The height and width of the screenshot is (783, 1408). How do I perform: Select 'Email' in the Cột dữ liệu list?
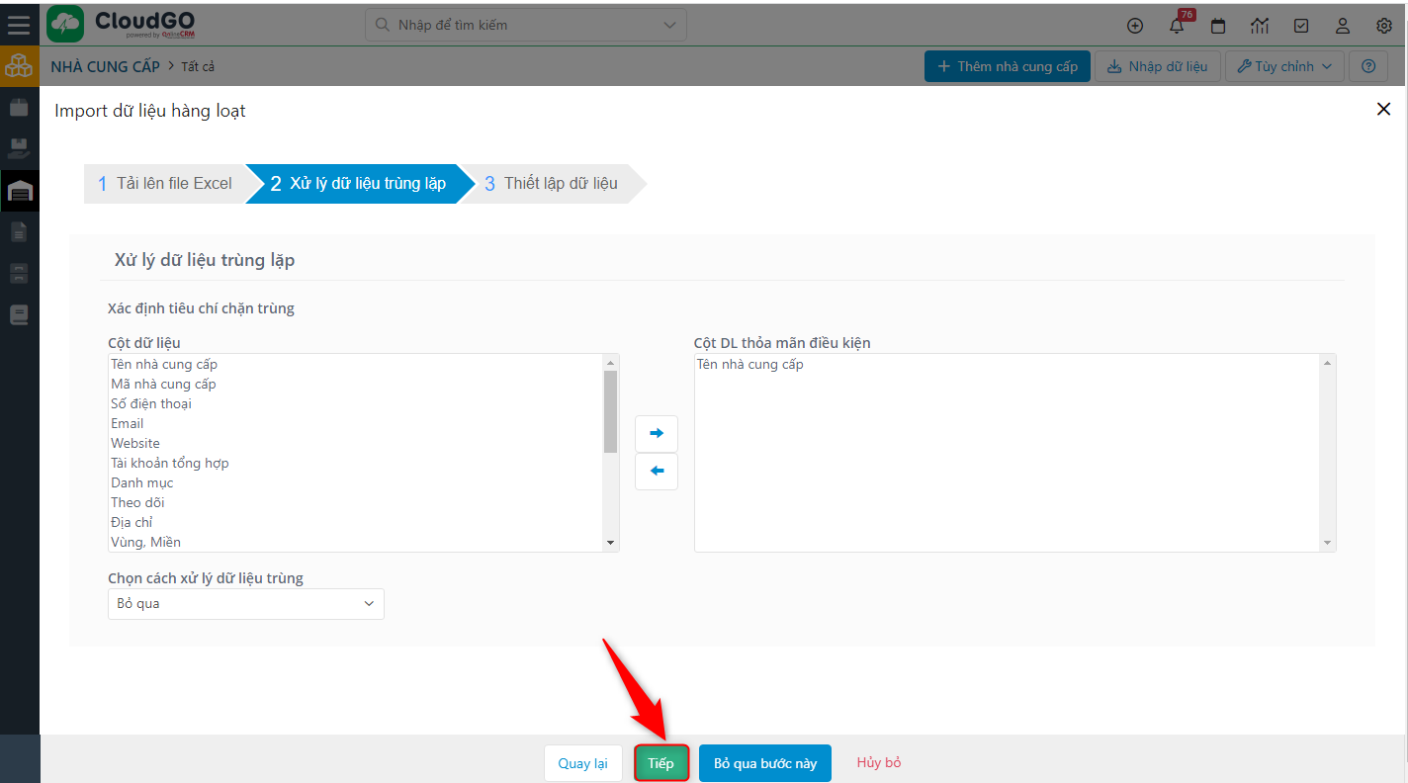[x=127, y=422]
